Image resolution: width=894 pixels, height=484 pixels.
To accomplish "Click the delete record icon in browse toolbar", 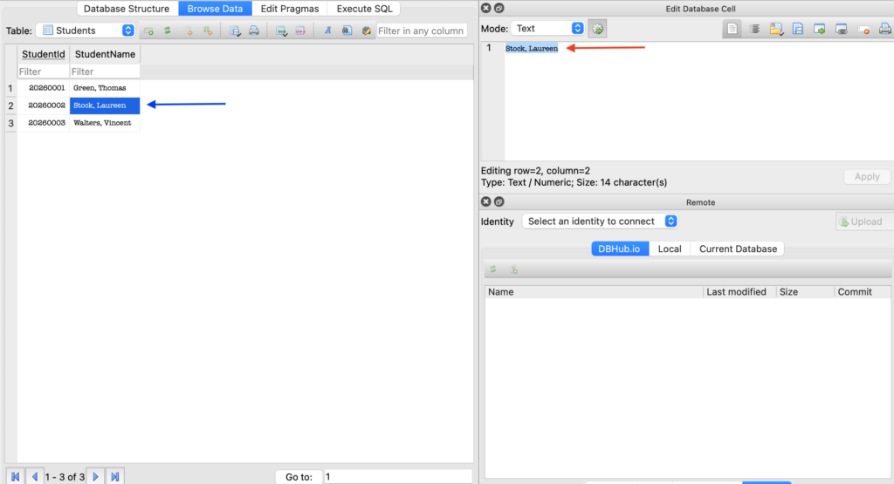I will pos(300,31).
